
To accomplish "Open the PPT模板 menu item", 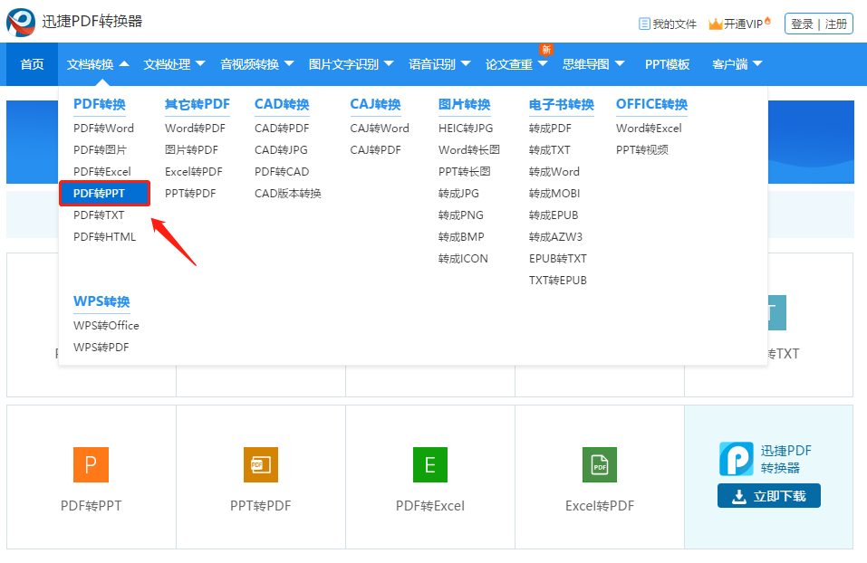I will pos(668,64).
